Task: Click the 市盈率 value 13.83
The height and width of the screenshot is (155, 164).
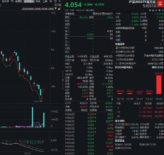Action: 135,131
